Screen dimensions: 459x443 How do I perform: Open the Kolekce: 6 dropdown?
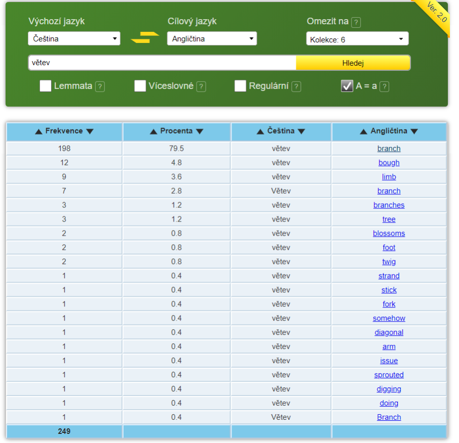(x=357, y=39)
